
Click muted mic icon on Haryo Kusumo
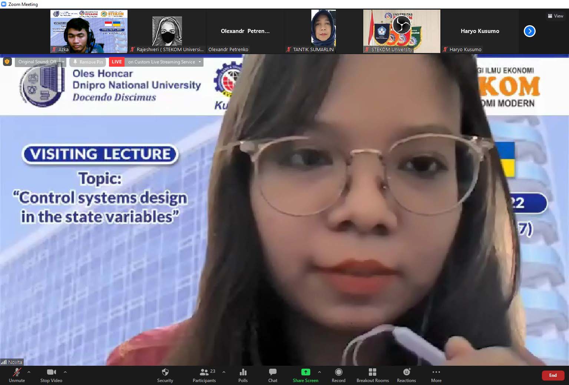[445, 49]
